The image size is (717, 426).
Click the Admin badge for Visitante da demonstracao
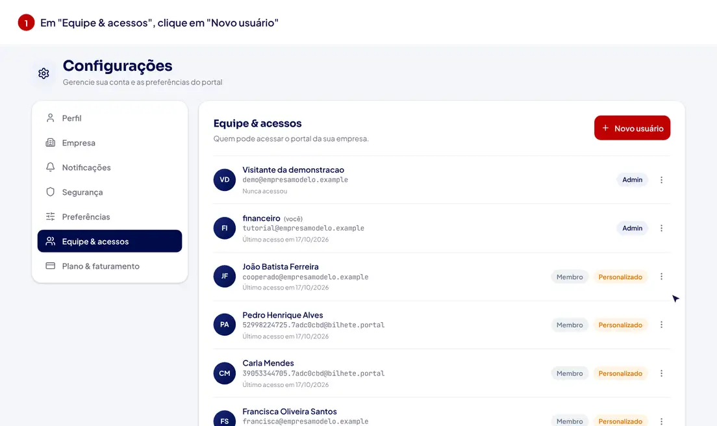(x=632, y=180)
